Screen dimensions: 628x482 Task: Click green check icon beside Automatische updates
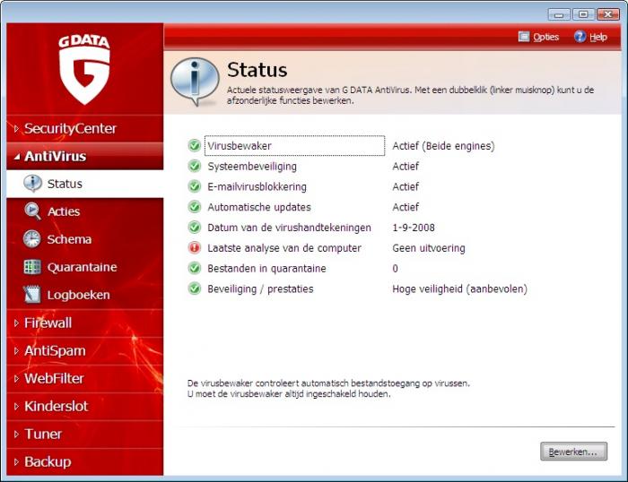(x=195, y=207)
